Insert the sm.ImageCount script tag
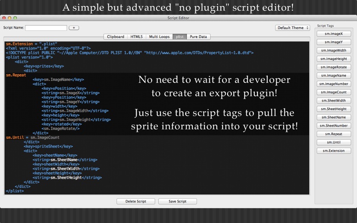The width and height of the screenshot is (357, 223). coord(333,92)
